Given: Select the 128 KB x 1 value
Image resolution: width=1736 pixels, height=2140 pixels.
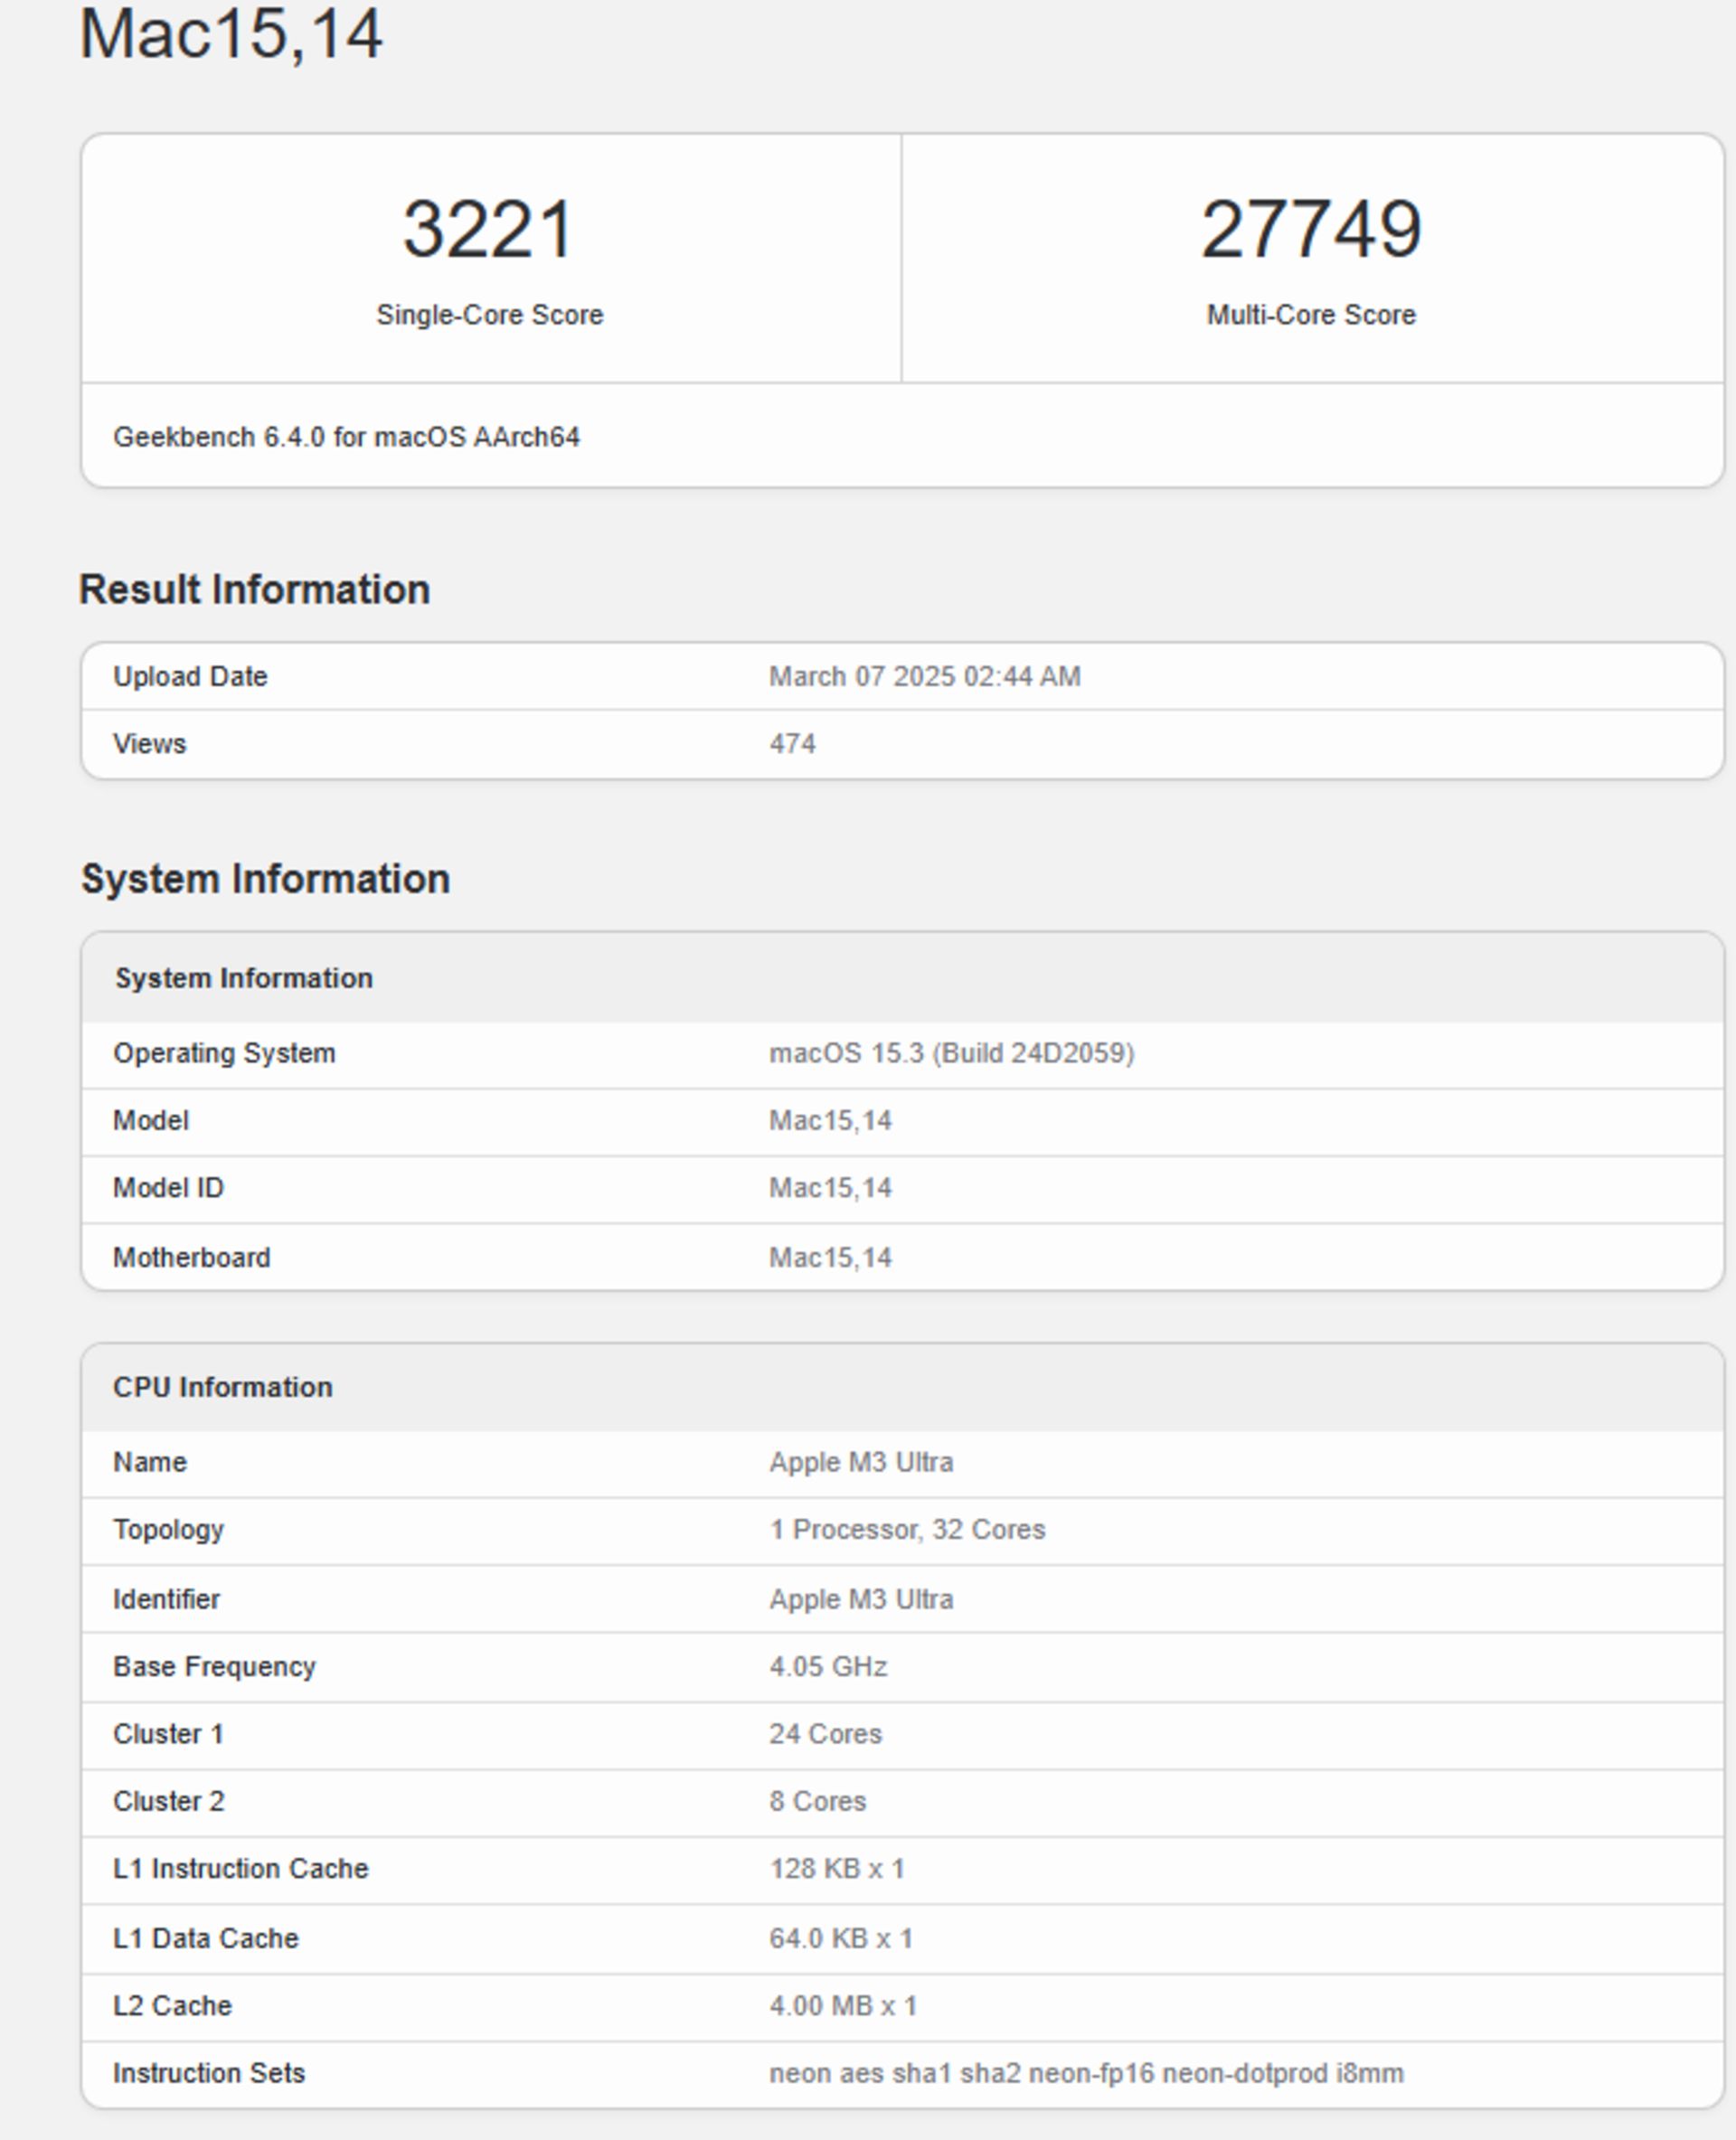Looking at the screenshot, I should pos(837,1869).
